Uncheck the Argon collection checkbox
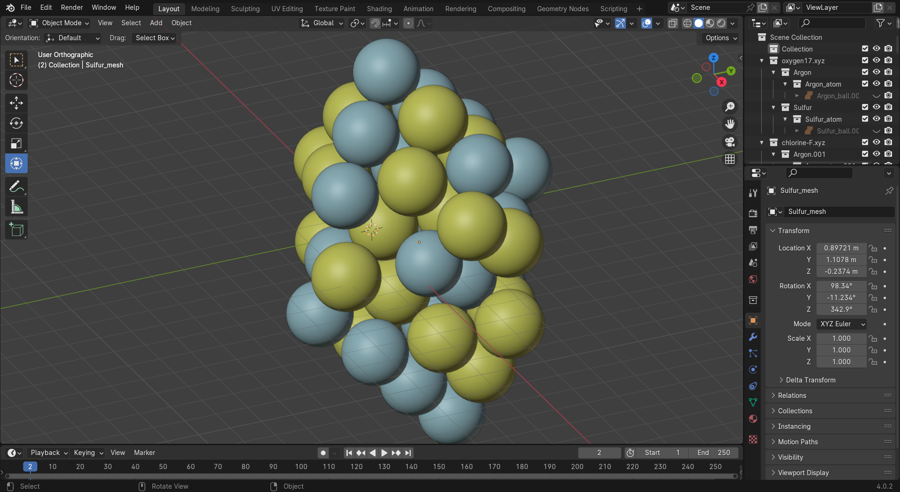900x492 pixels. pos(865,72)
